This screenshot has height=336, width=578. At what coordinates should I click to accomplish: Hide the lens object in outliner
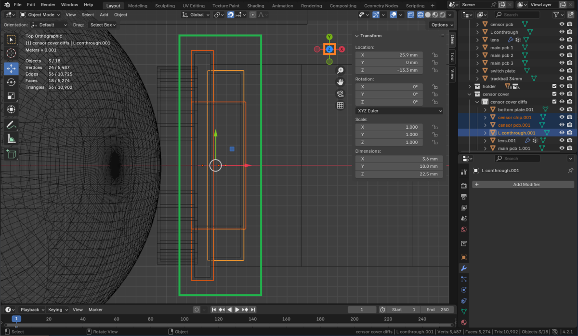pos(562,40)
